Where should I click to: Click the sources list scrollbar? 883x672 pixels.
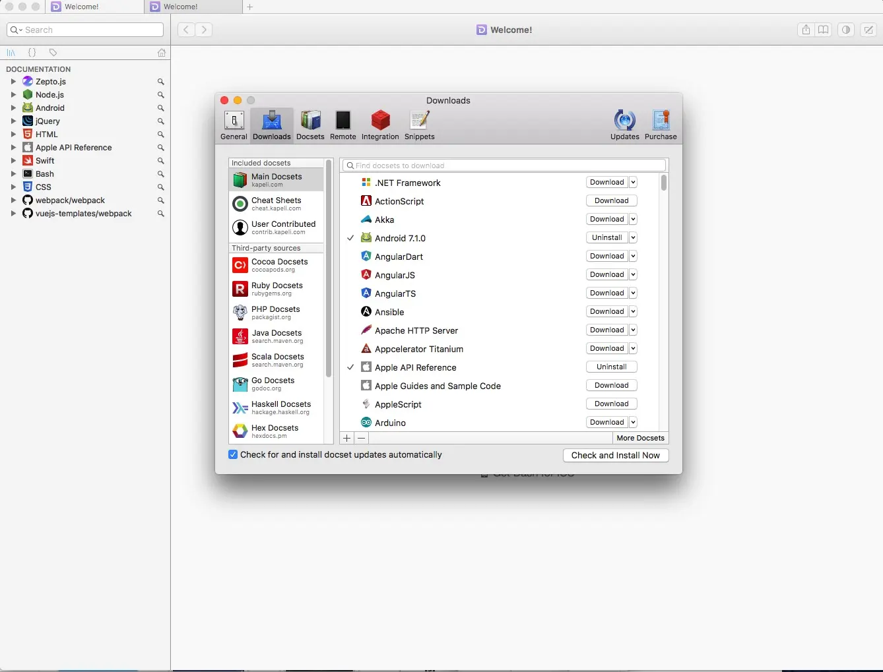tap(328, 268)
